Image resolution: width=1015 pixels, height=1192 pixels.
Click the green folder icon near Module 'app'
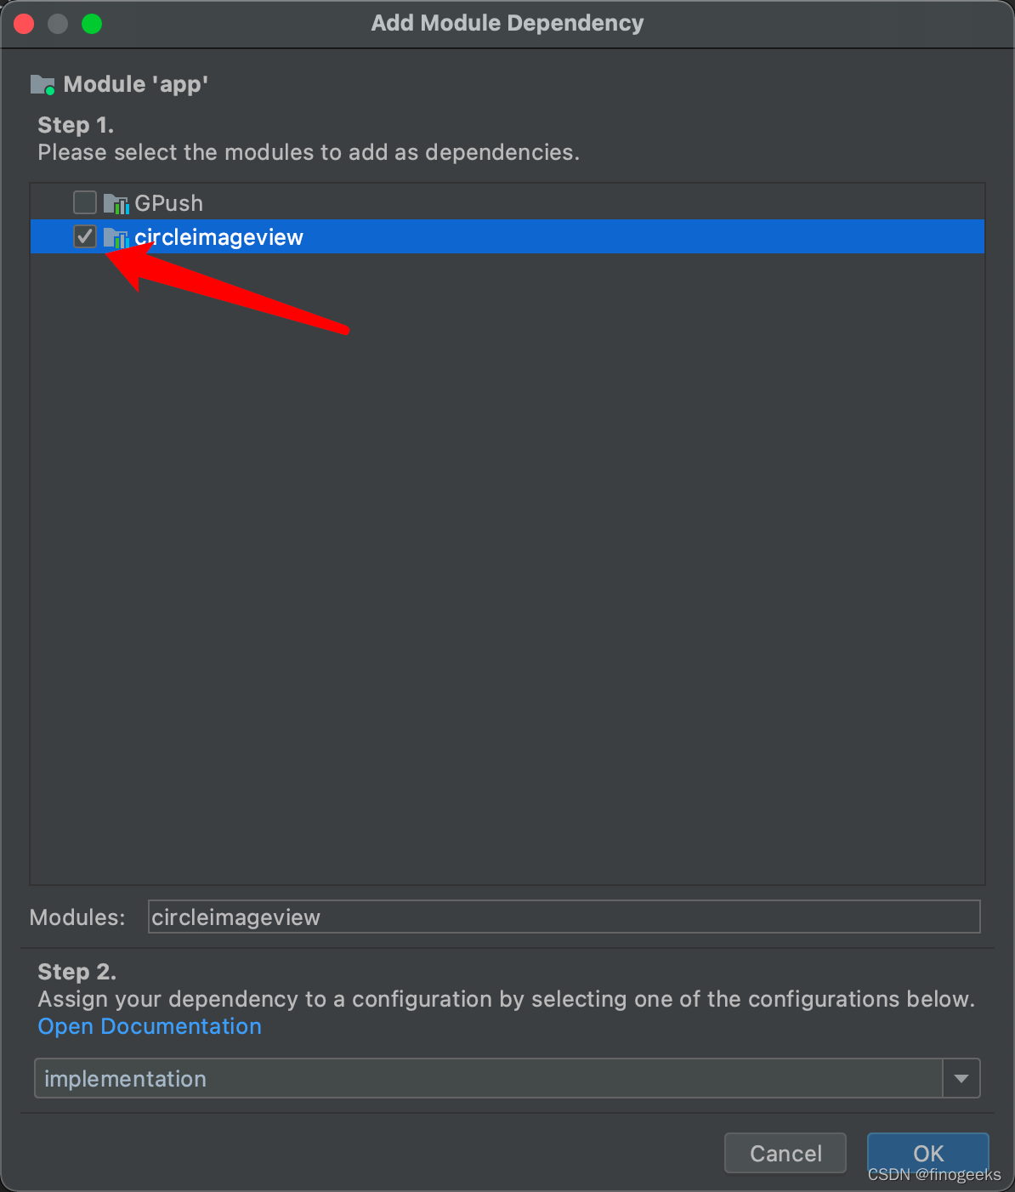point(43,83)
